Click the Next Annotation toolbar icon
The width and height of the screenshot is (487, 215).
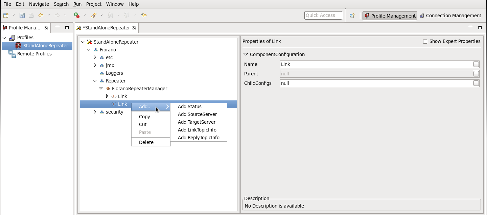click(x=110, y=15)
